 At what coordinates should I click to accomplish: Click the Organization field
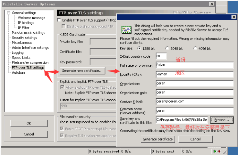[195, 83]
